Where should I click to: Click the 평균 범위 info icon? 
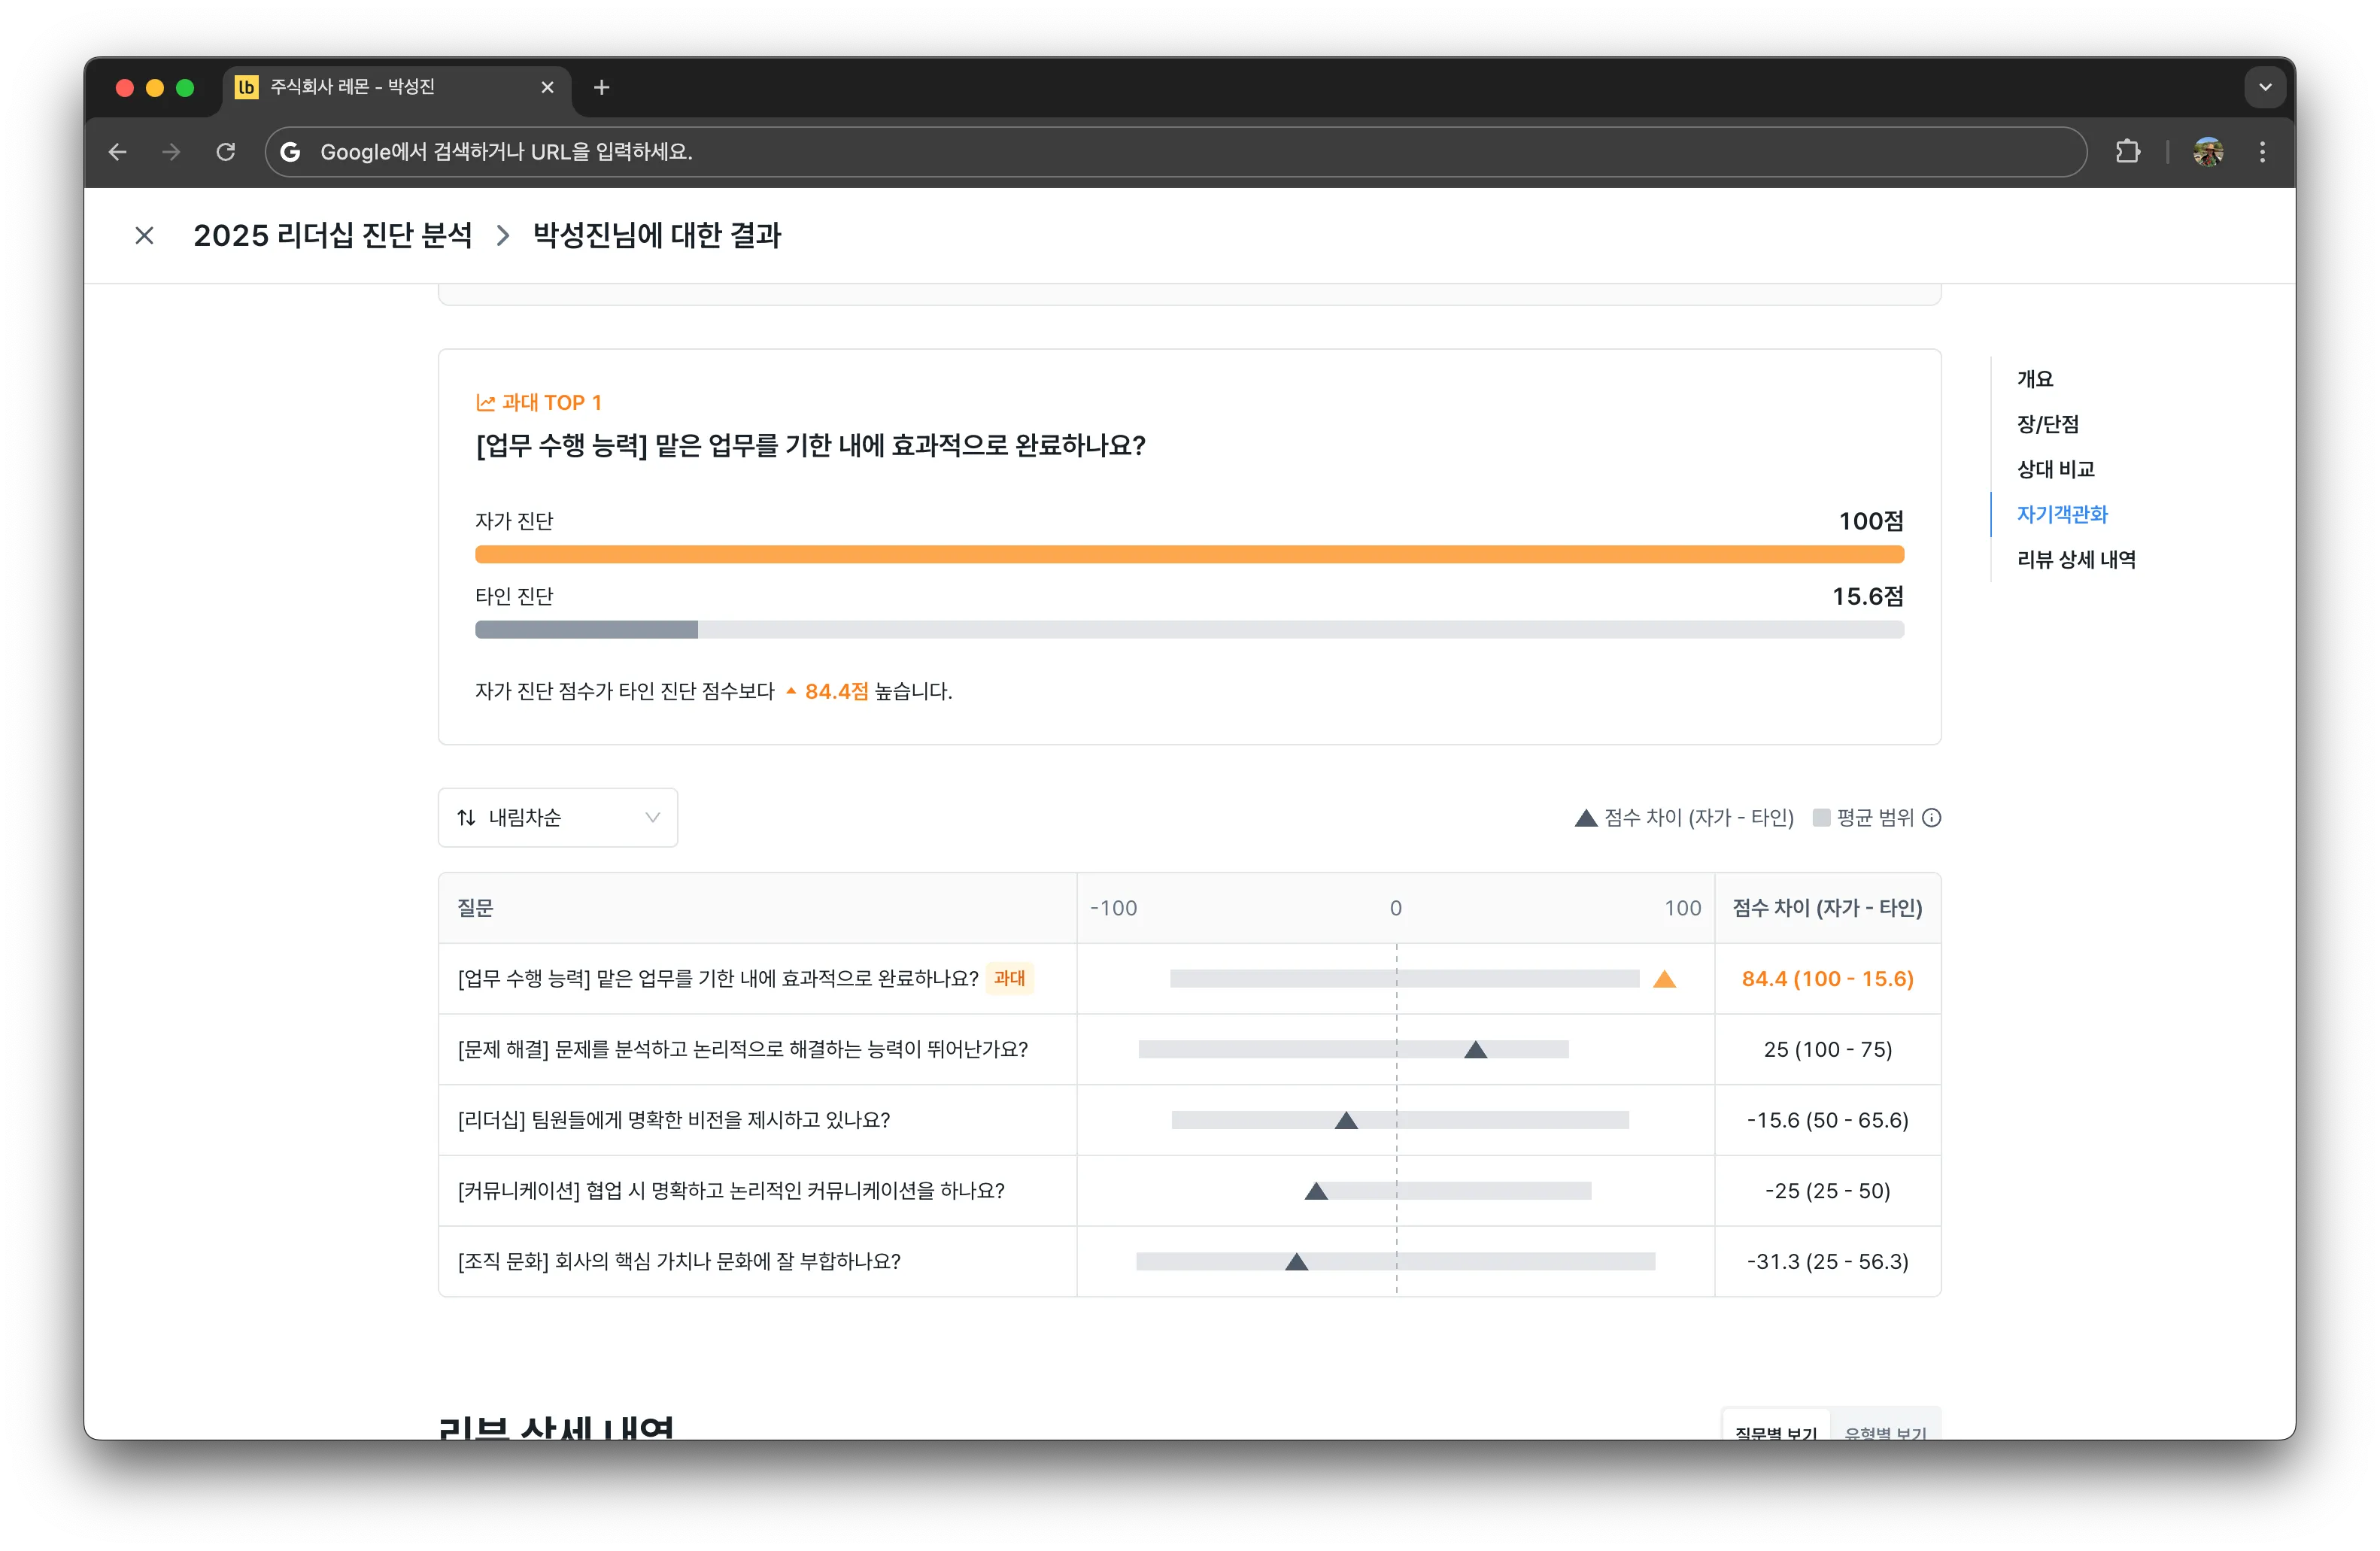(1932, 818)
